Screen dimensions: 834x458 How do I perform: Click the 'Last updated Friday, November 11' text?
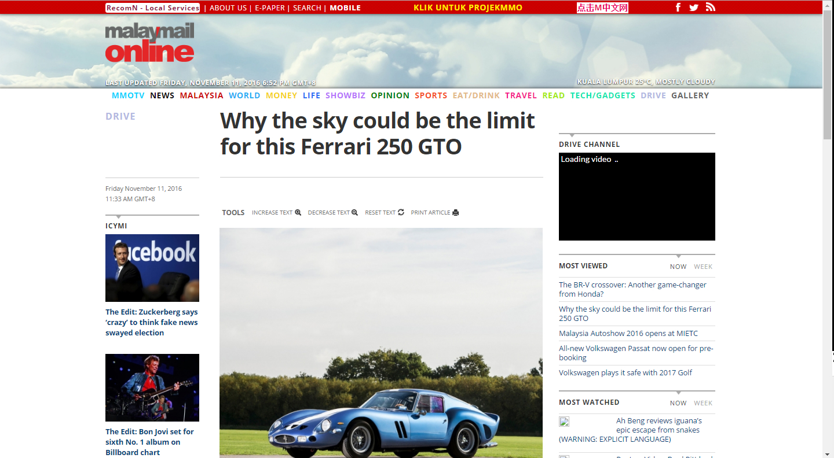(x=210, y=83)
